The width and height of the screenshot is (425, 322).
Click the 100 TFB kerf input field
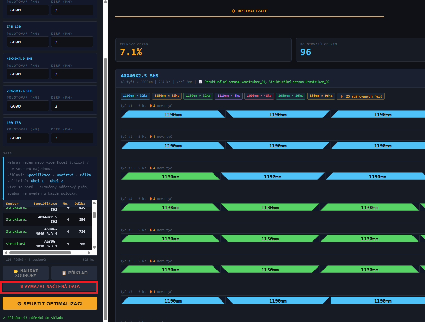(72, 138)
